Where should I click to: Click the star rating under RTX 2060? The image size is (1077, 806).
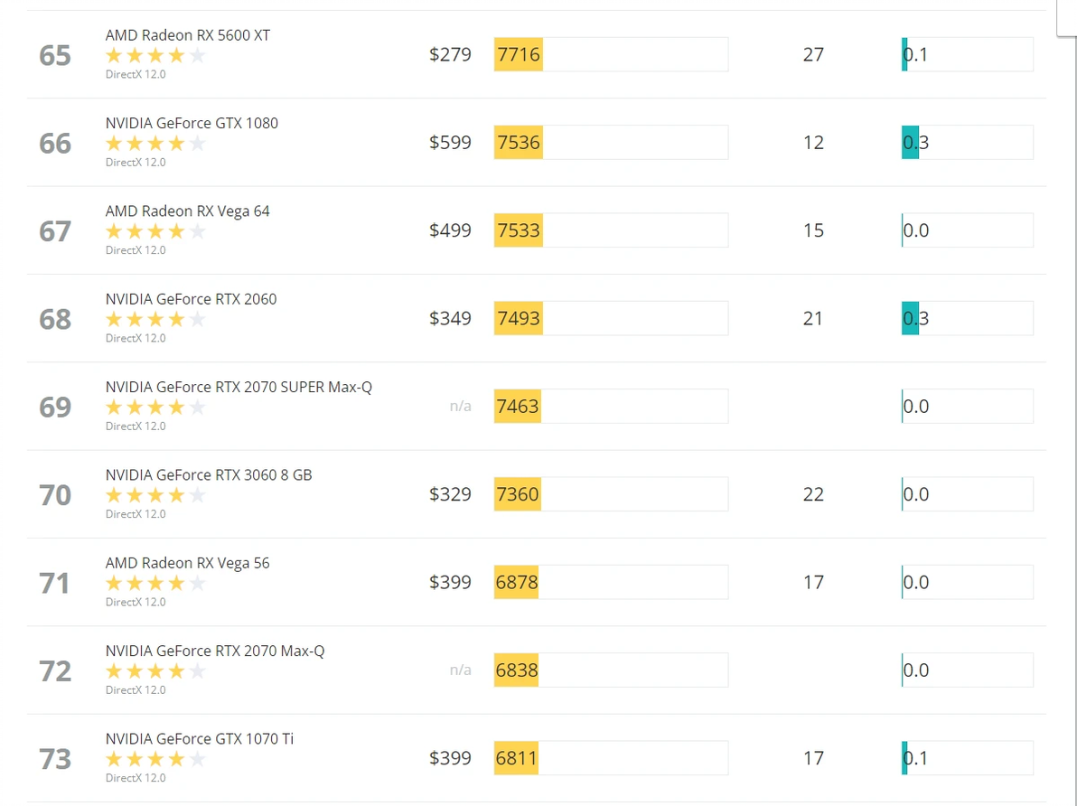[x=155, y=319]
